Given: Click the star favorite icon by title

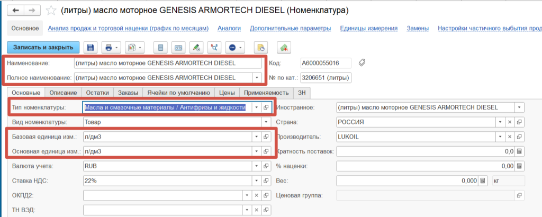Looking at the screenshot, I should (x=51, y=11).
